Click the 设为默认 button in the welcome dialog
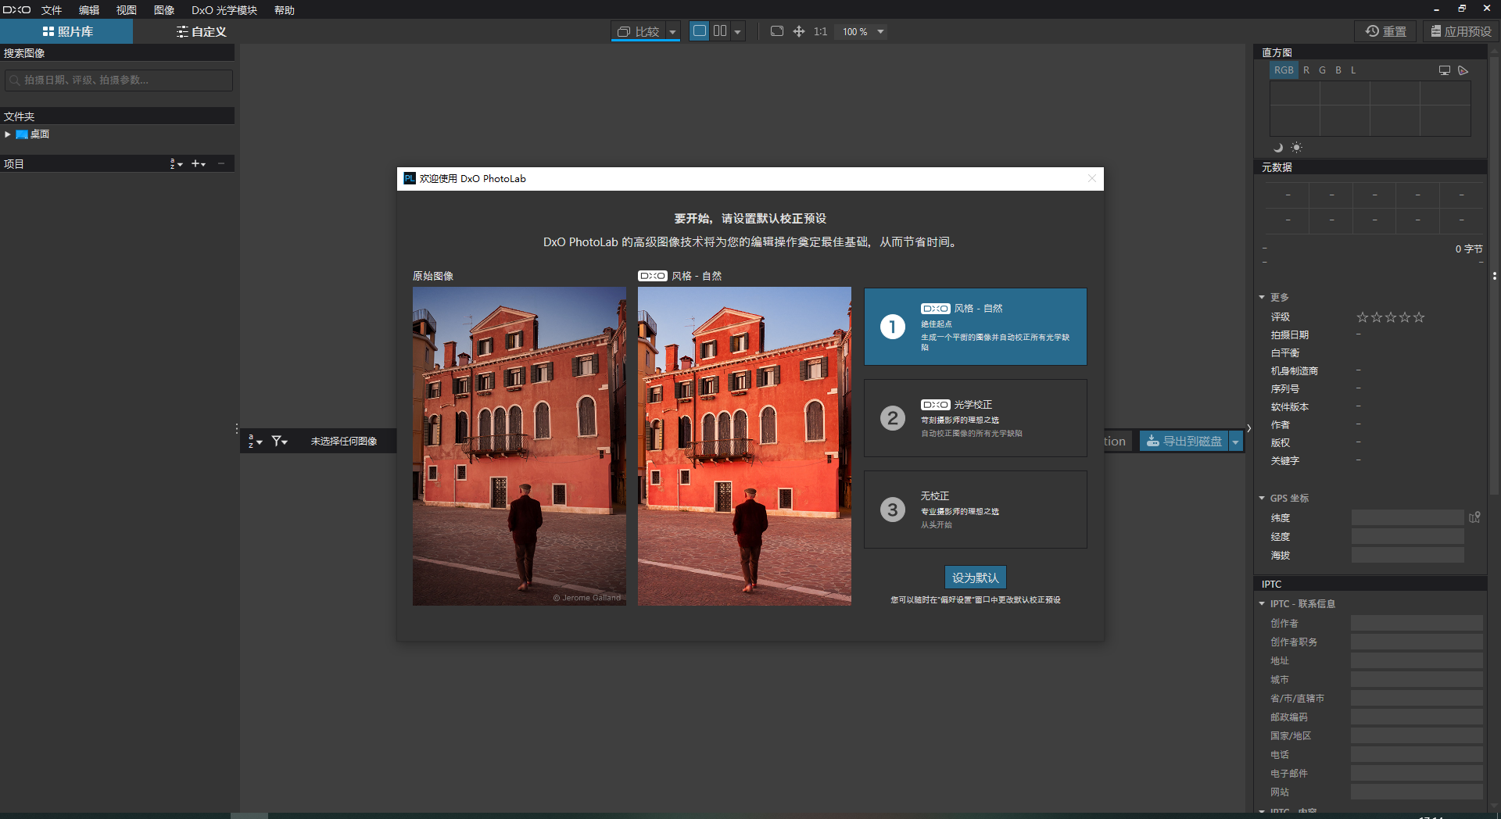 (x=975, y=577)
